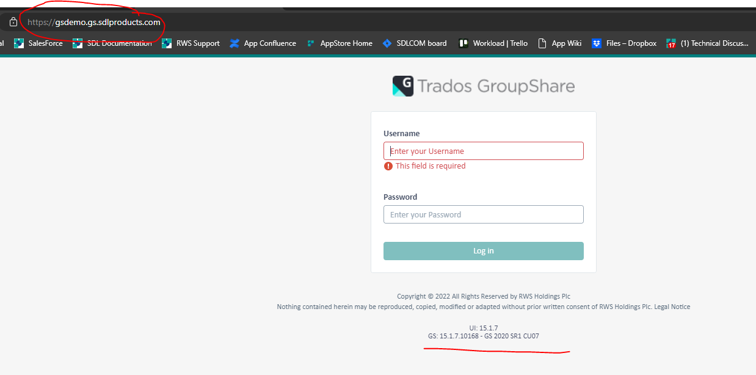Open the RWS Support bookmark

191,43
